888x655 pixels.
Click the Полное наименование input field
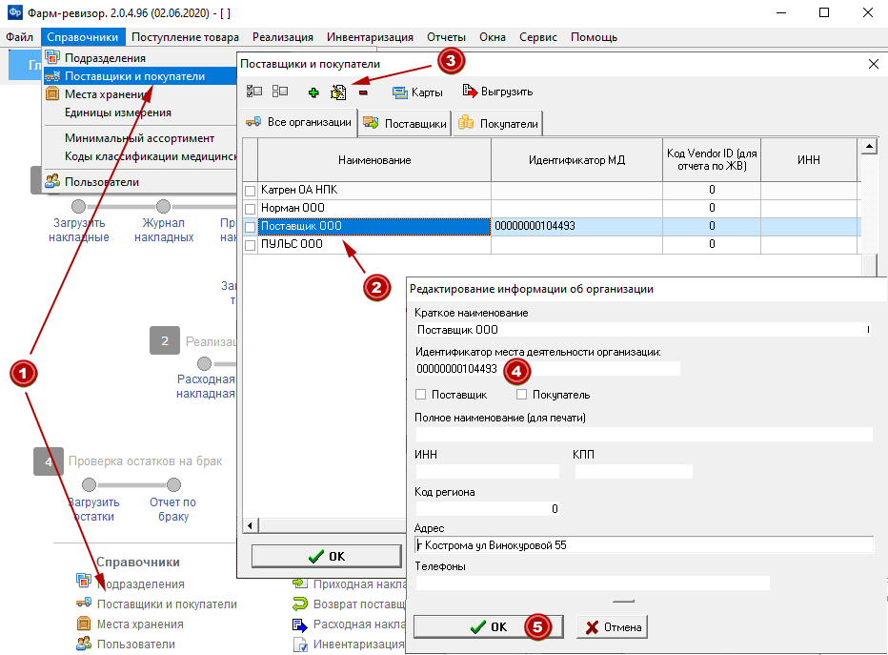pyautogui.click(x=644, y=435)
